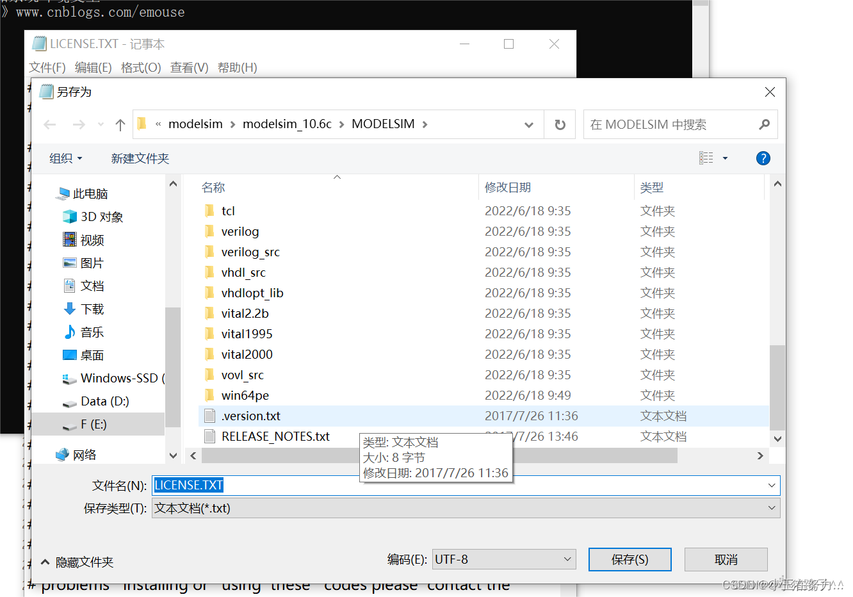The image size is (853, 597).
Task: Go up one folder level
Action: [120, 125]
